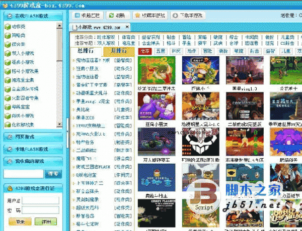Viewport: 302px width, 231px height.
Task: Click the cube icon beside 双人小游戏
Action: (x=8, y=53)
